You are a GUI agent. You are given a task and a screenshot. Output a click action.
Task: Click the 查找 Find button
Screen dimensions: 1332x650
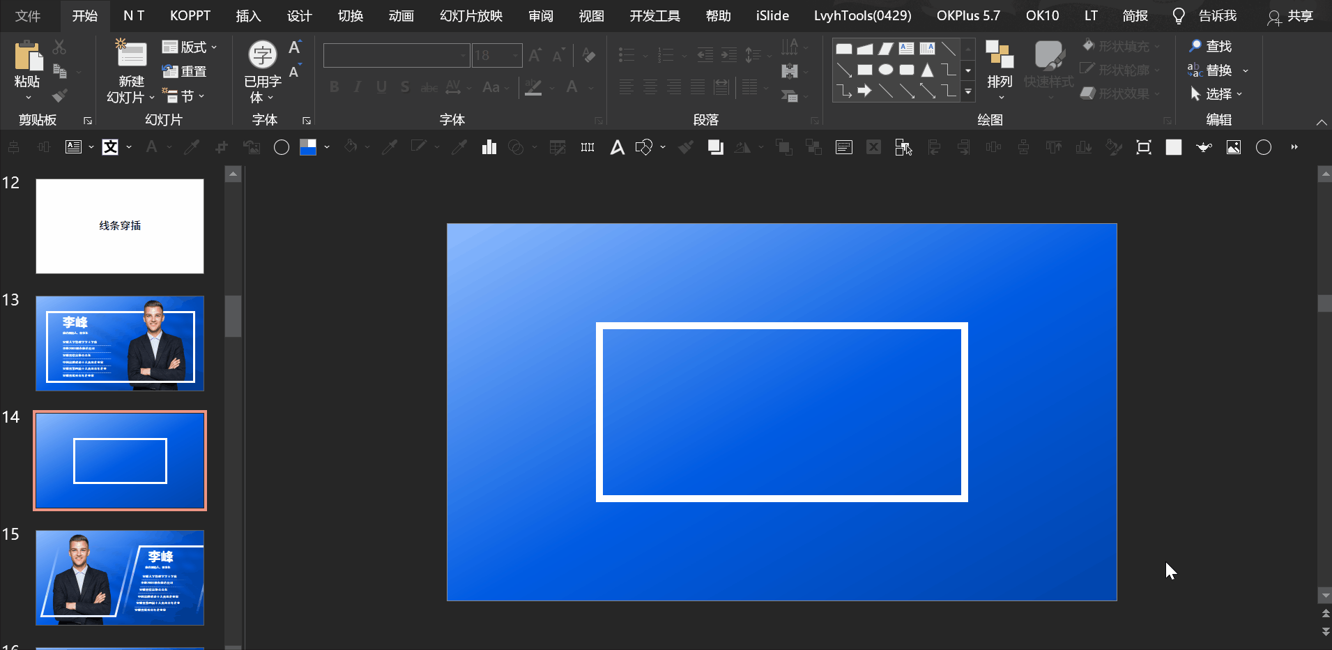(1210, 46)
